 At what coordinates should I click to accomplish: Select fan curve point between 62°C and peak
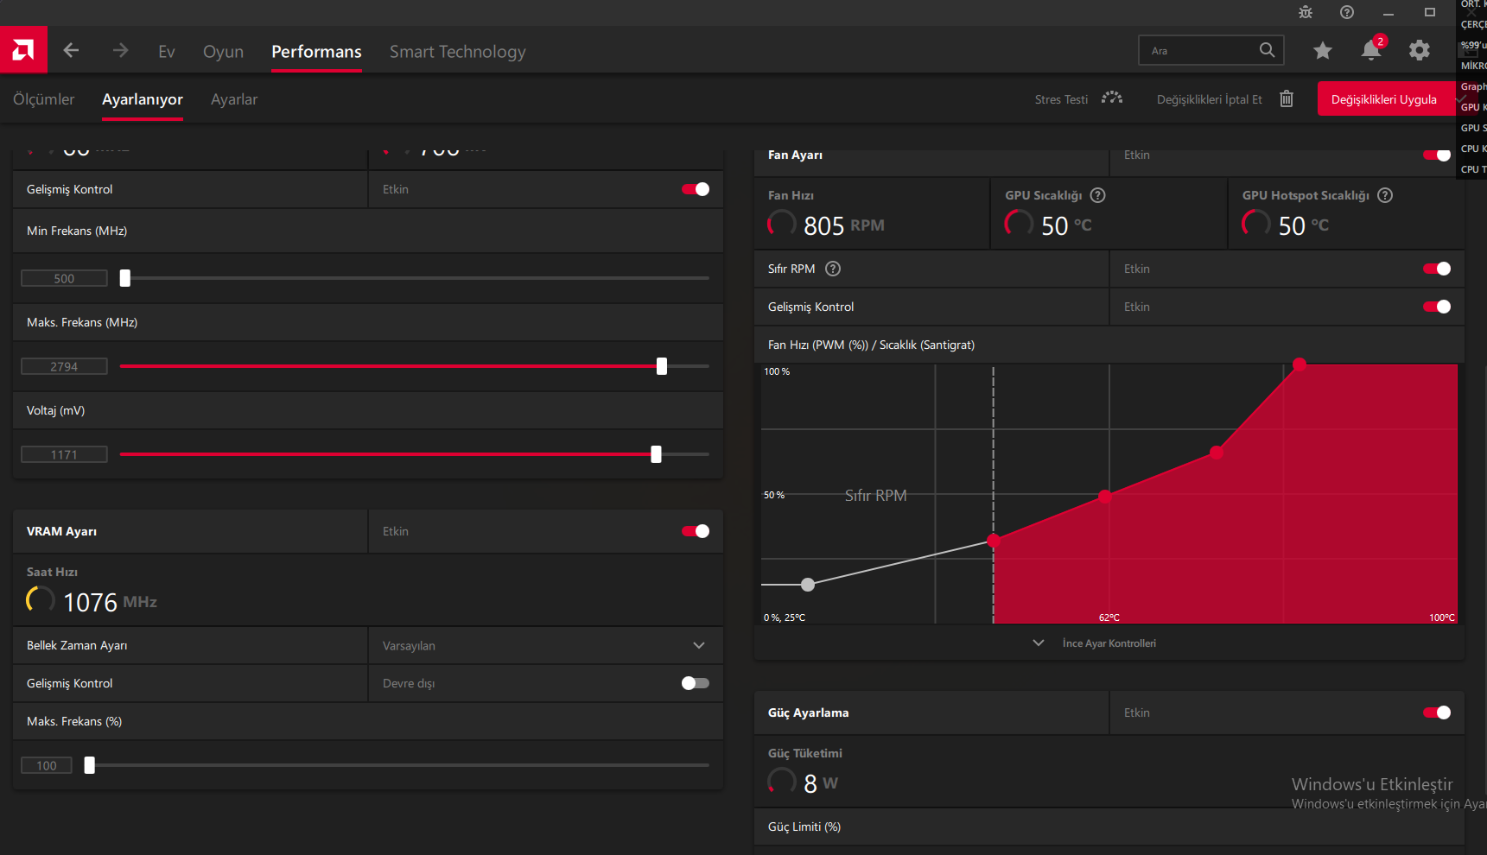tap(1217, 453)
